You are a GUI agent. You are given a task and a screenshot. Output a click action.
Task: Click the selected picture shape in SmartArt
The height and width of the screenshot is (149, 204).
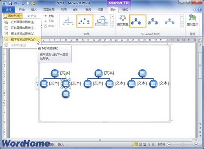[x=66, y=84]
